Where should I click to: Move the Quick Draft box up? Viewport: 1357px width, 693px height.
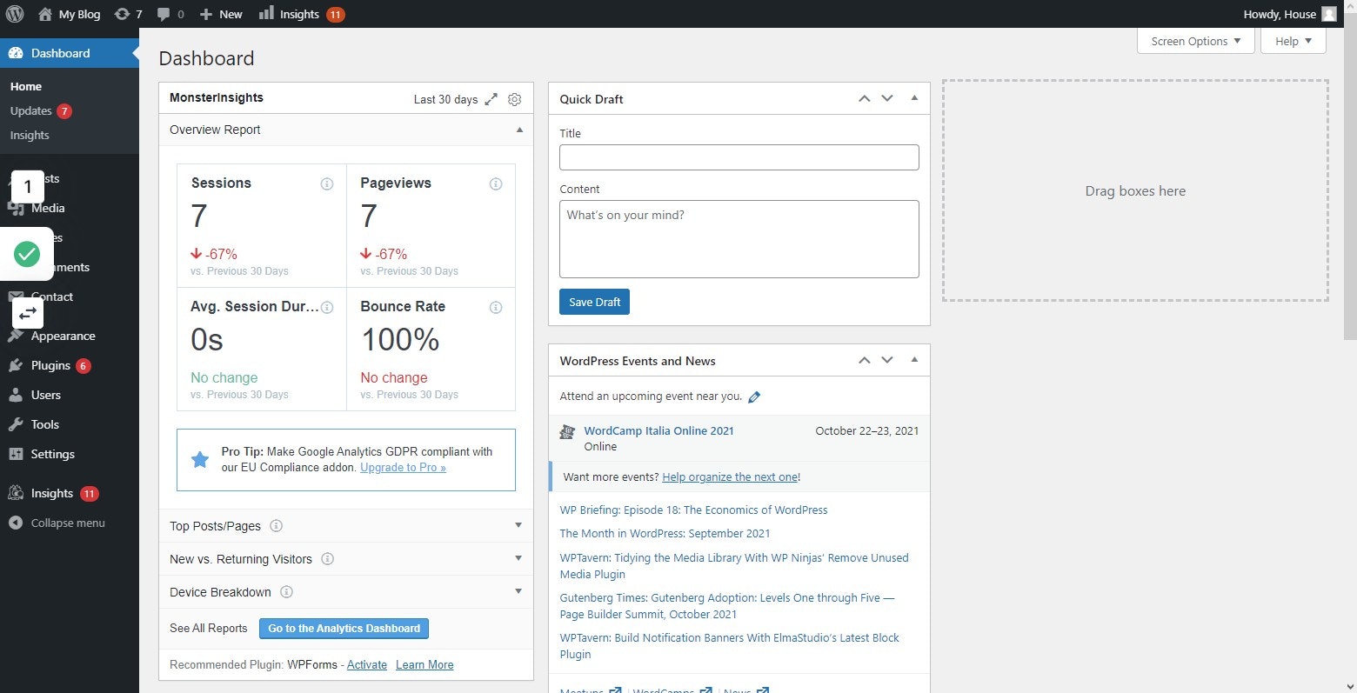click(x=865, y=98)
